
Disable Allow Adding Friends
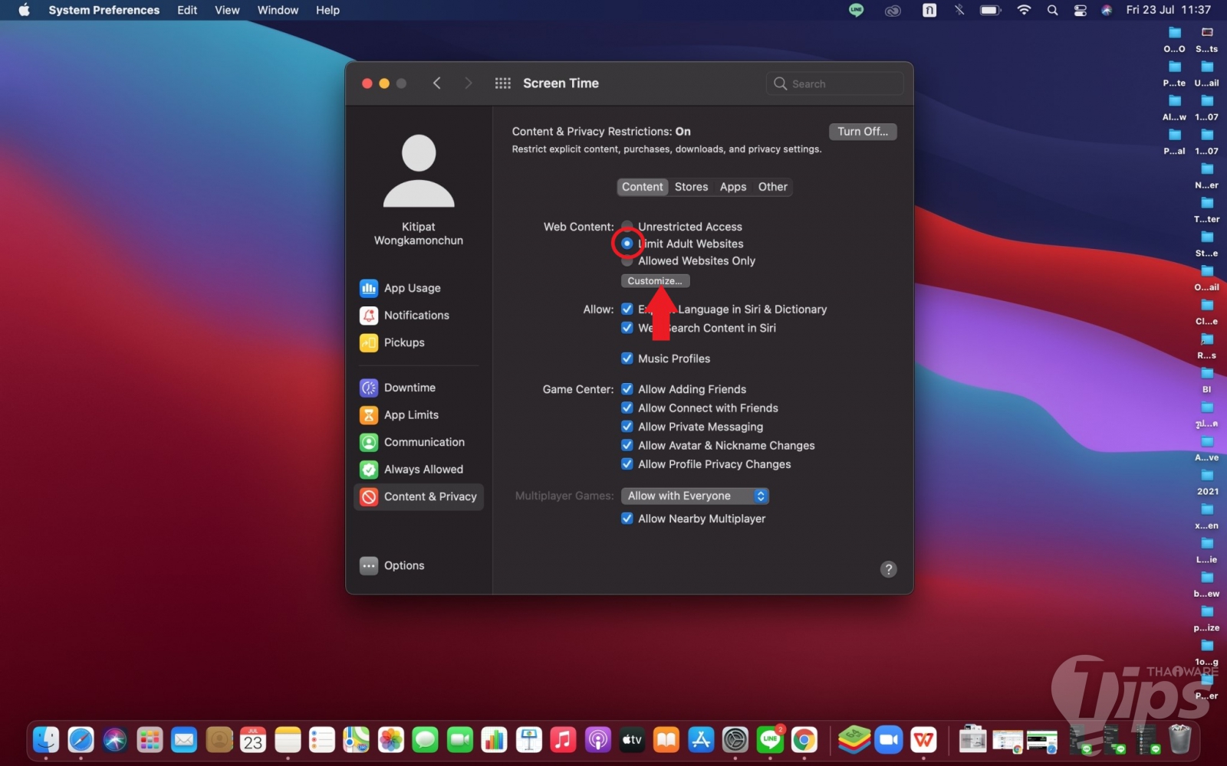click(x=627, y=389)
